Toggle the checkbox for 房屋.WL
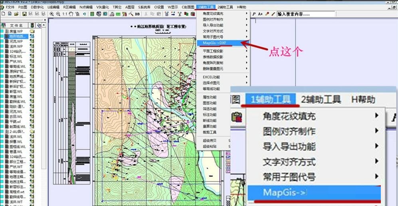The image size is (398, 206). point(2,96)
